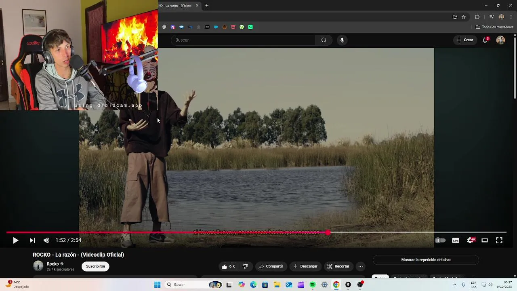Install app icon in address bar
Image resolution: width=517 pixels, height=291 pixels.
pos(455,17)
